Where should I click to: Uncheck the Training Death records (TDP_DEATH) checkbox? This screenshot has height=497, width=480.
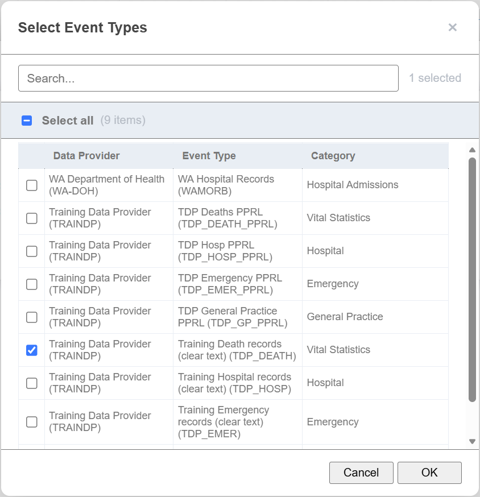32,350
